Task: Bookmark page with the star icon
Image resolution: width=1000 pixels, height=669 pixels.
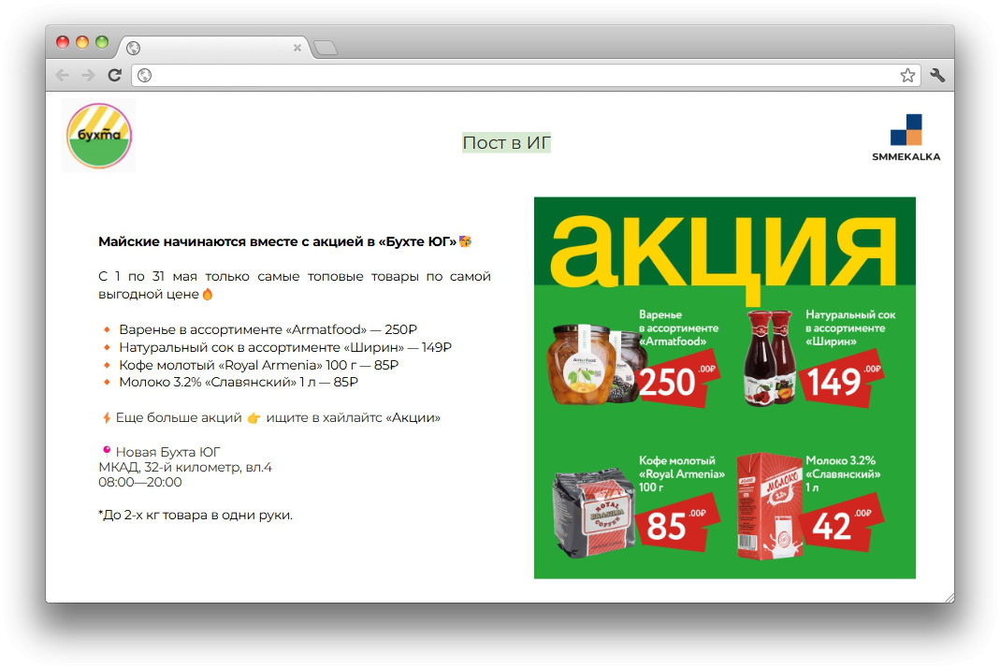Action: pyautogui.click(x=907, y=75)
